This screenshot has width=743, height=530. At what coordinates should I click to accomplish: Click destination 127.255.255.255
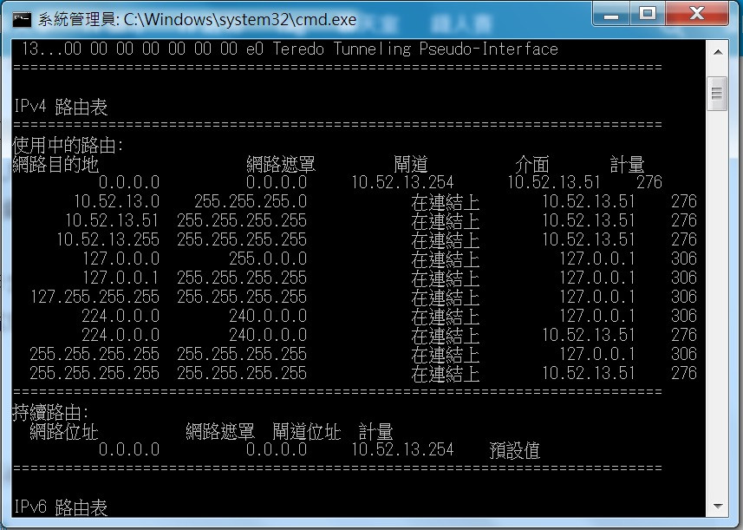(x=95, y=297)
